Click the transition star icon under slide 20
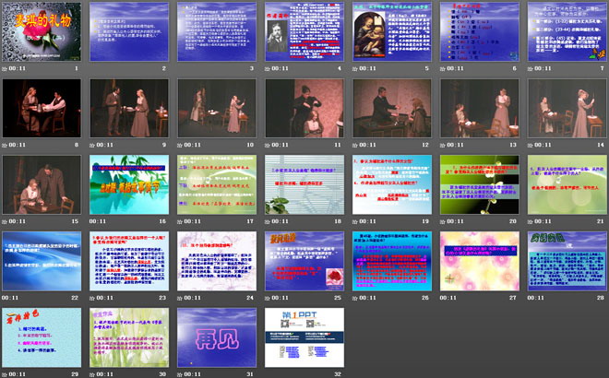The width and height of the screenshot is (609, 378). click(x=442, y=221)
